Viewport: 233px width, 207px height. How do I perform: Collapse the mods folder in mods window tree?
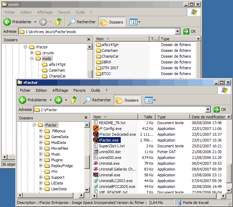tap(32, 58)
